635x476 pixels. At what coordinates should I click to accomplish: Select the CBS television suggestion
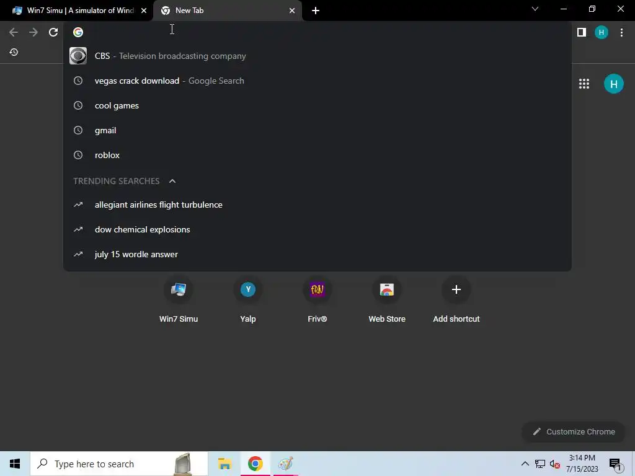317,56
